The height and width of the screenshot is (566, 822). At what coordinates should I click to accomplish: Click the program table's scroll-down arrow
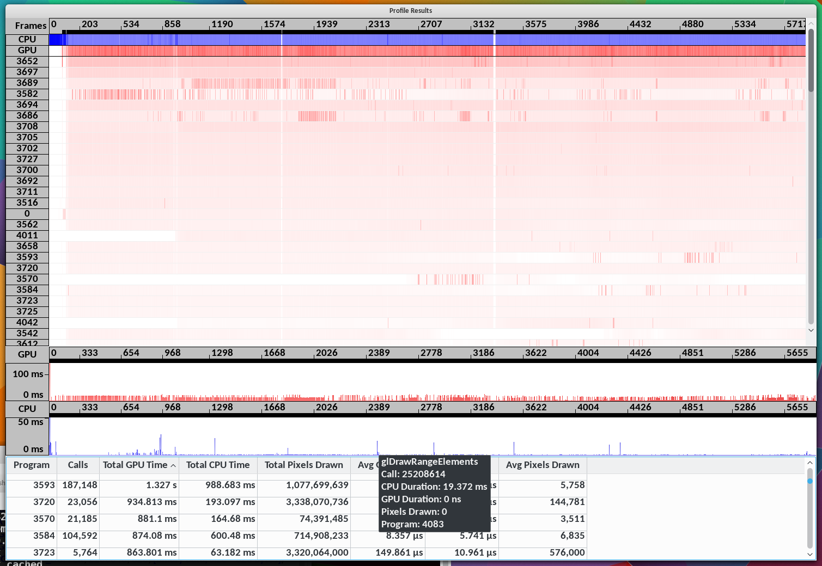[810, 555]
